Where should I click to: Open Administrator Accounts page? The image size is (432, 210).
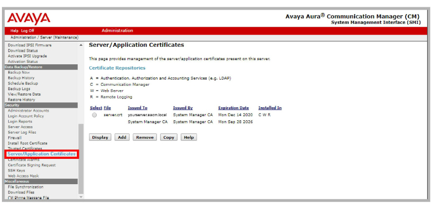(28, 111)
